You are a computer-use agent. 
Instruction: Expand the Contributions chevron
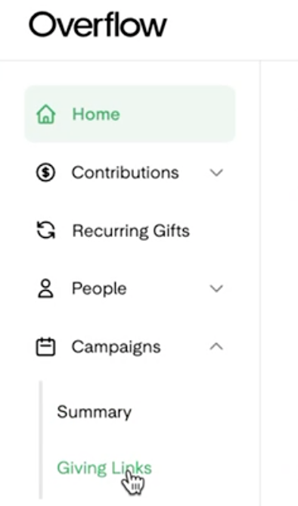(x=216, y=173)
